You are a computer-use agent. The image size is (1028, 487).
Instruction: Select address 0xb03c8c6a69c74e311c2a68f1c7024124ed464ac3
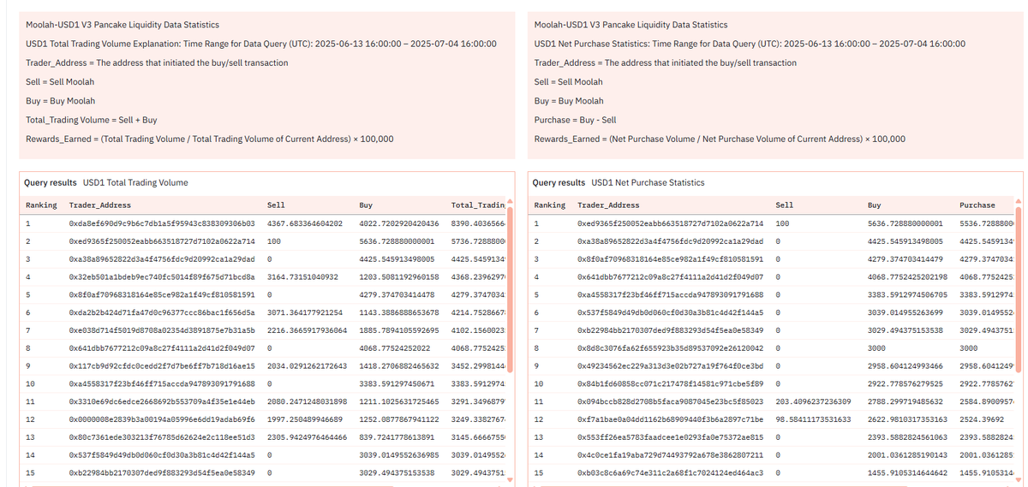(x=671, y=472)
